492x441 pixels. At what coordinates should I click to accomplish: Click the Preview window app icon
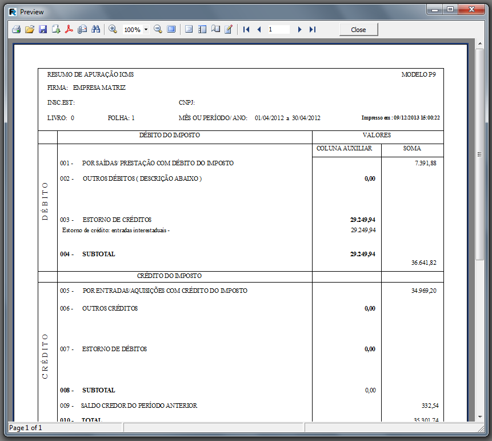tap(13, 12)
